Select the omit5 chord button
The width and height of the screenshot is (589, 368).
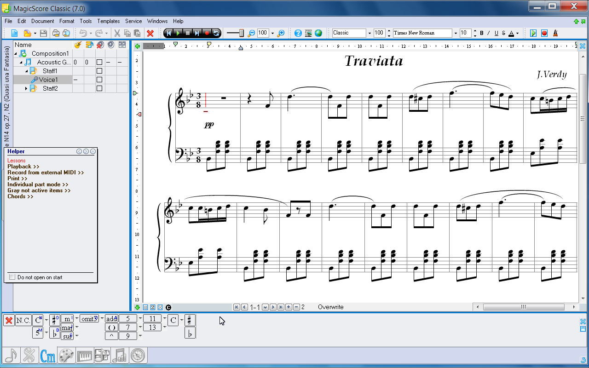click(89, 318)
